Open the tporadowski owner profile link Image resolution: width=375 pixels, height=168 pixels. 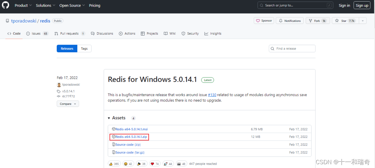click(x=24, y=21)
